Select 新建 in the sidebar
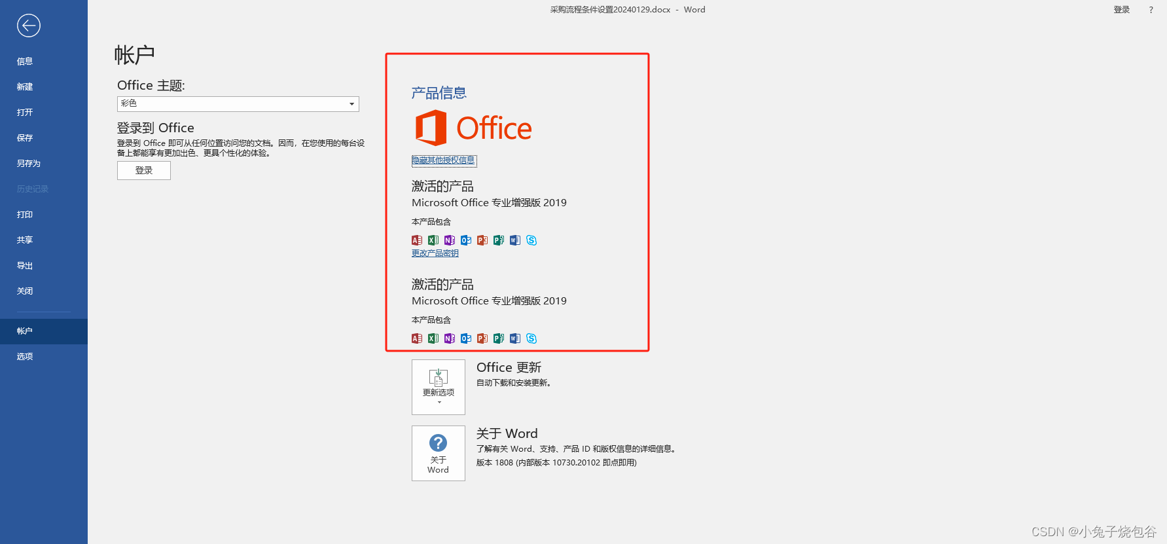The image size is (1167, 544). (44, 86)
